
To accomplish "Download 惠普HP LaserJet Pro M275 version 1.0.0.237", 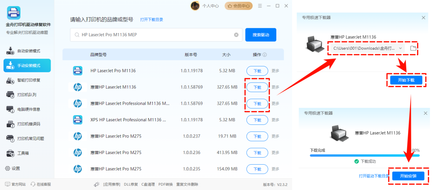I will coord(257,136).
